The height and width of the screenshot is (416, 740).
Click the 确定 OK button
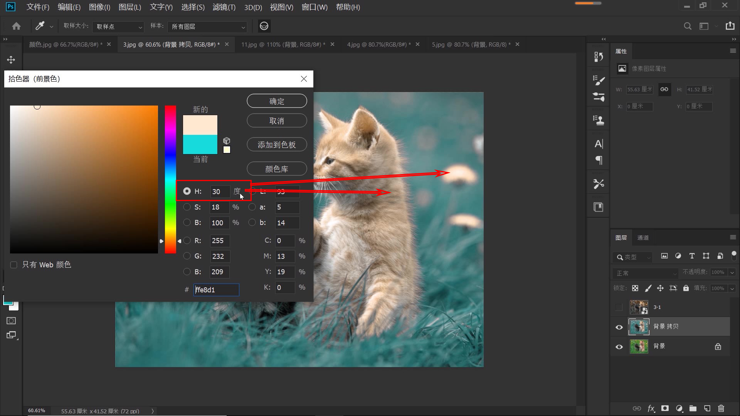(277, 101)
